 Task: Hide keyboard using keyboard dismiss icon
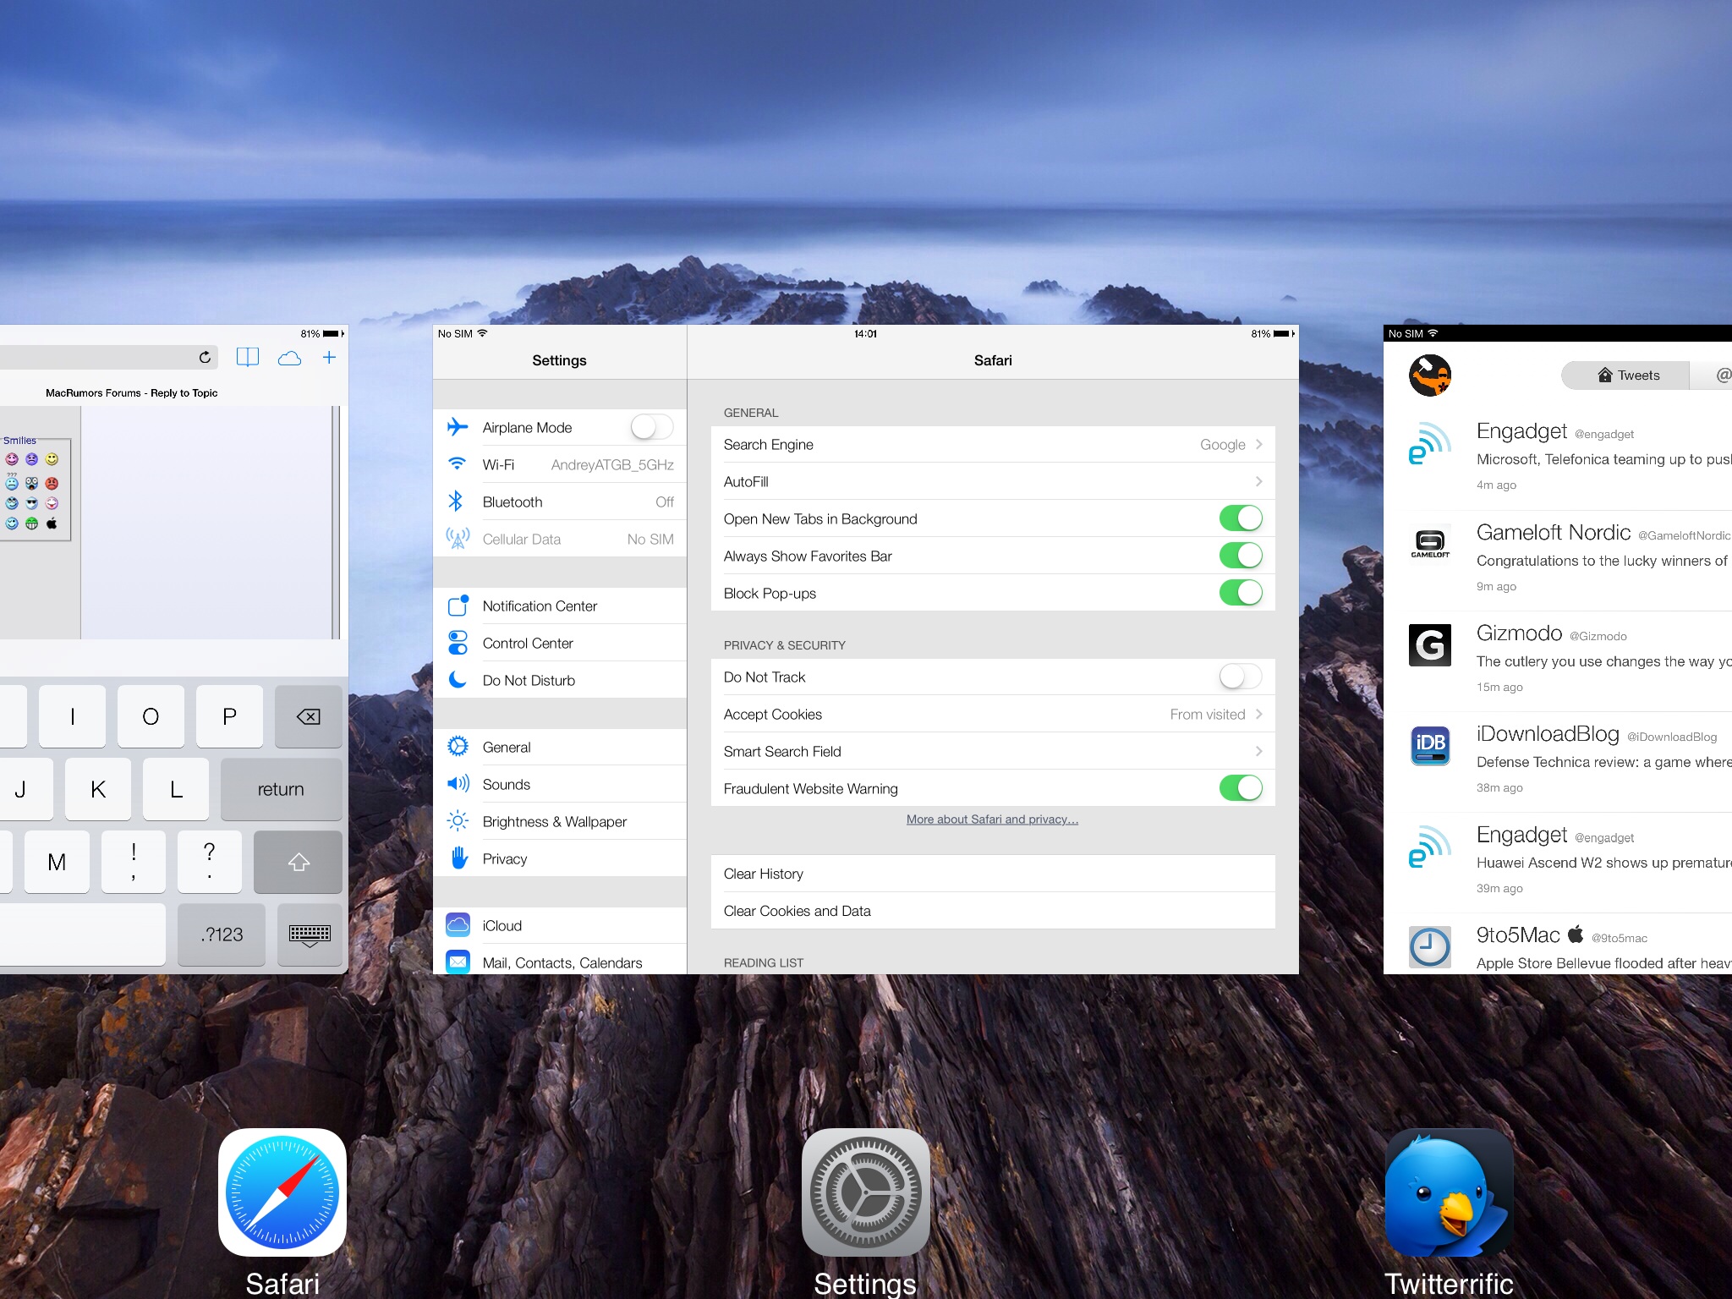(x=310, y=935)
